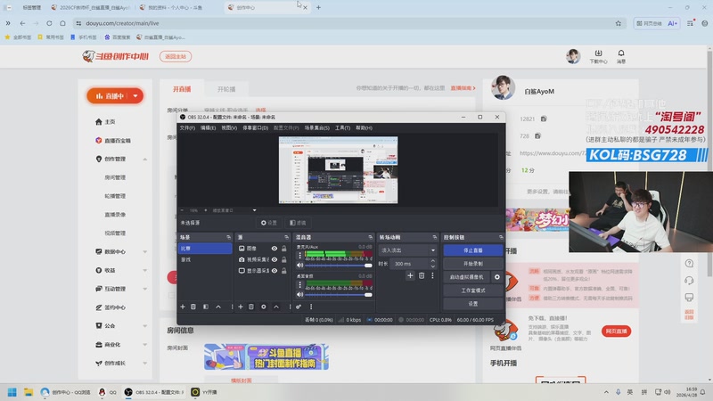Screen dimensions: 713x401
Task: Toggle lock on 显示器采集 source
Action: point(284,271)
